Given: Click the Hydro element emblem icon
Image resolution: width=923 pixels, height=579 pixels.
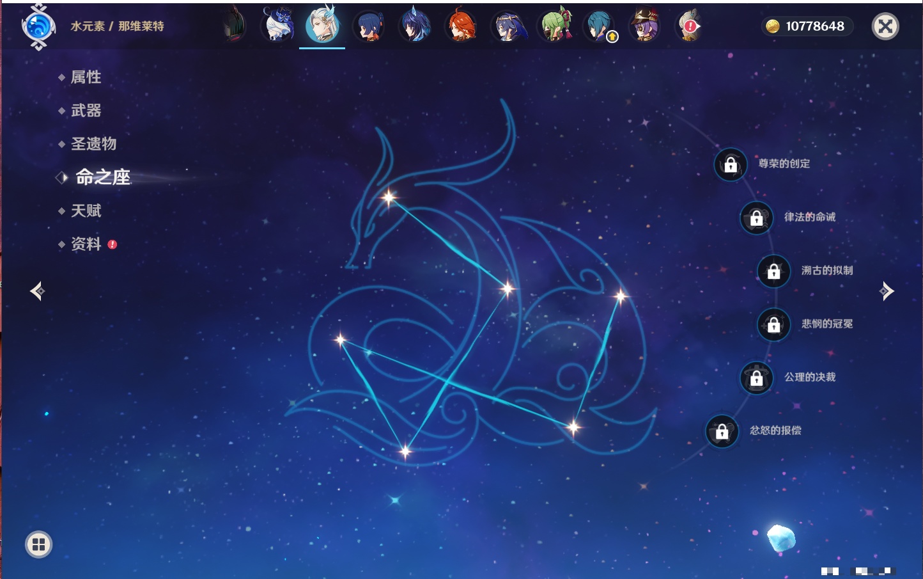Looking at the screenshot, I should click(38, 27).
